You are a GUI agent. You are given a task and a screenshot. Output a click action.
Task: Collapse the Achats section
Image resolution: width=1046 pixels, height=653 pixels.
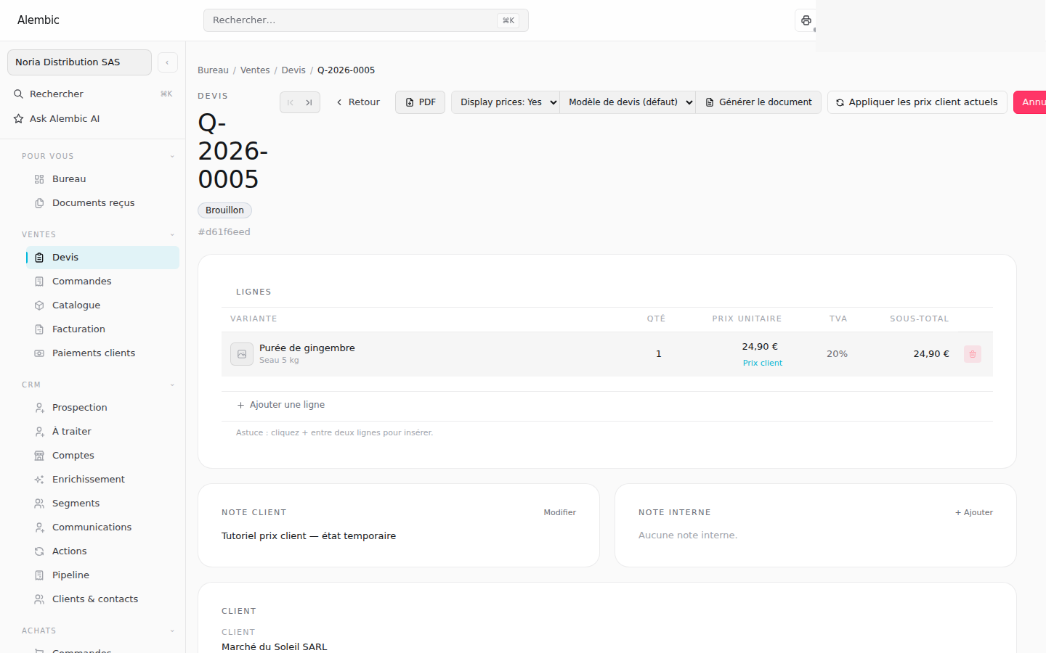[172, 631]
